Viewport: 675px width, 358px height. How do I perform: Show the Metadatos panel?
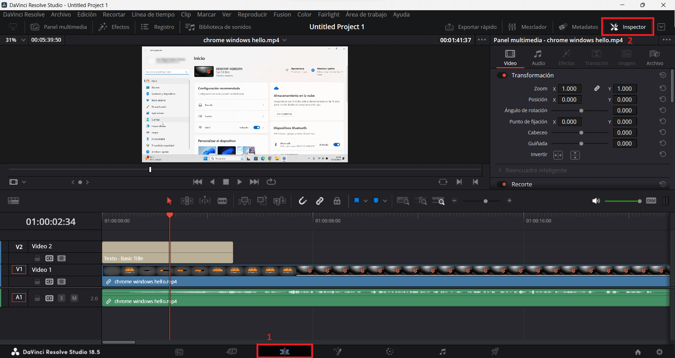(x=578, y=27)
